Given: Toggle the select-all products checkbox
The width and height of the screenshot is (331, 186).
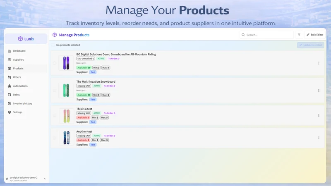Looking at the screenshot, I should (x=53, y=45).
